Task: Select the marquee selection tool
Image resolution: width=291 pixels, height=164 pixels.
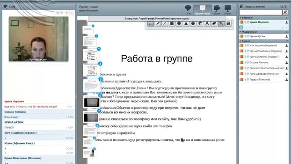Action: point(151,24)
